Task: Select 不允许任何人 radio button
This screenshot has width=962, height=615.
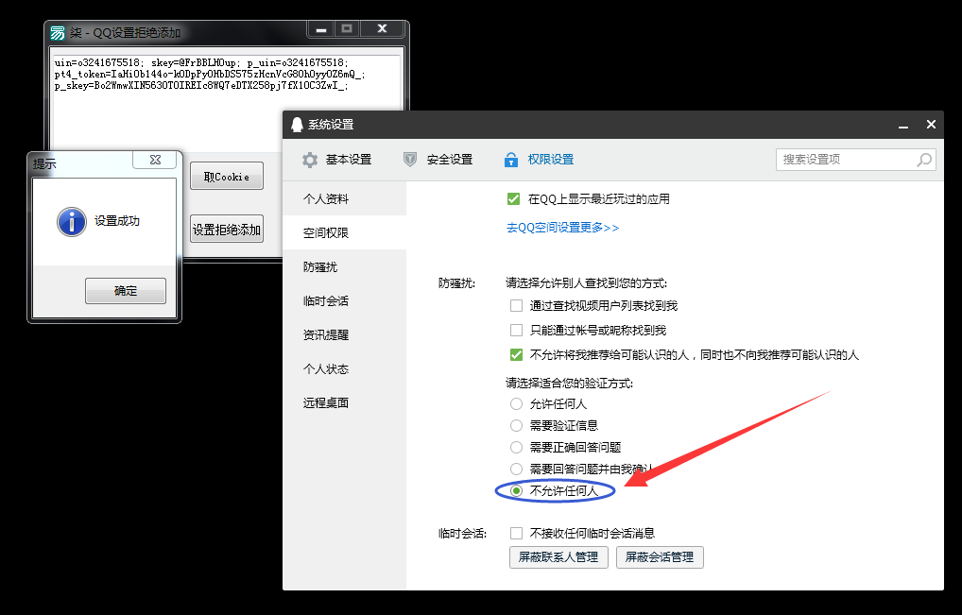Action: (x=517, y=490)
